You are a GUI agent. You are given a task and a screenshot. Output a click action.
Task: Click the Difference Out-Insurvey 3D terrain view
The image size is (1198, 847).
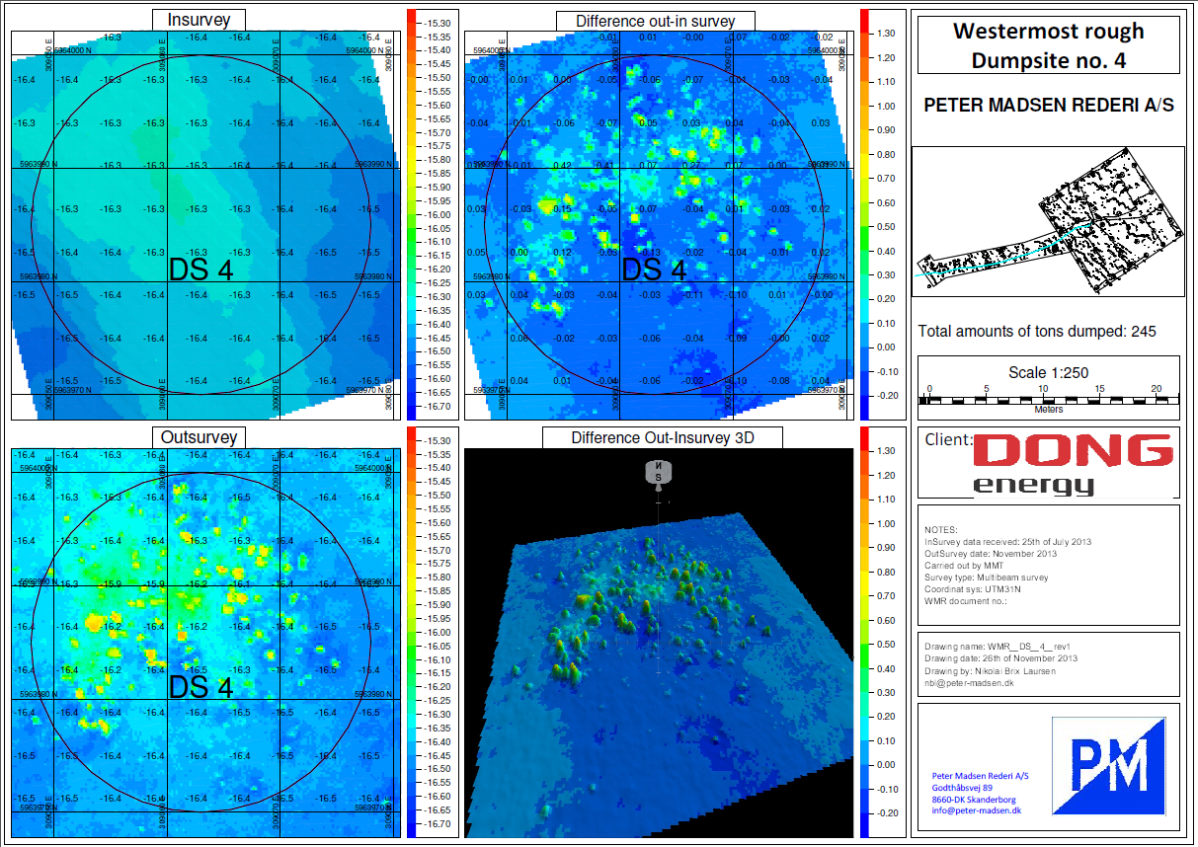(658, 643)
